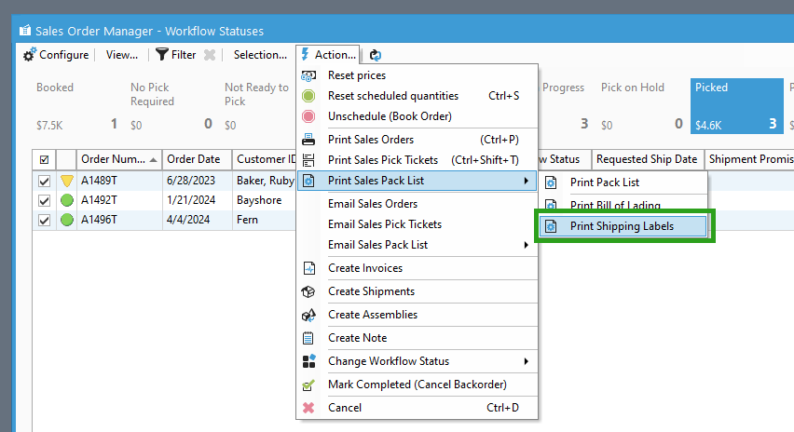
Task: Open the Selection dropdown in toolbar
Action: pyautogui.click(x=260, y=55)
